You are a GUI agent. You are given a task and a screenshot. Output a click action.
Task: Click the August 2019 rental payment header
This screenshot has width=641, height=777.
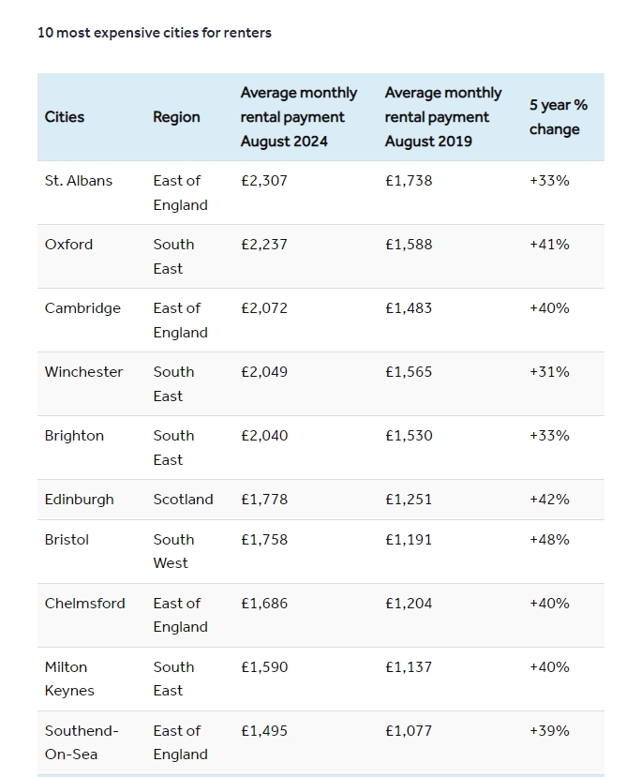point(442,117)
